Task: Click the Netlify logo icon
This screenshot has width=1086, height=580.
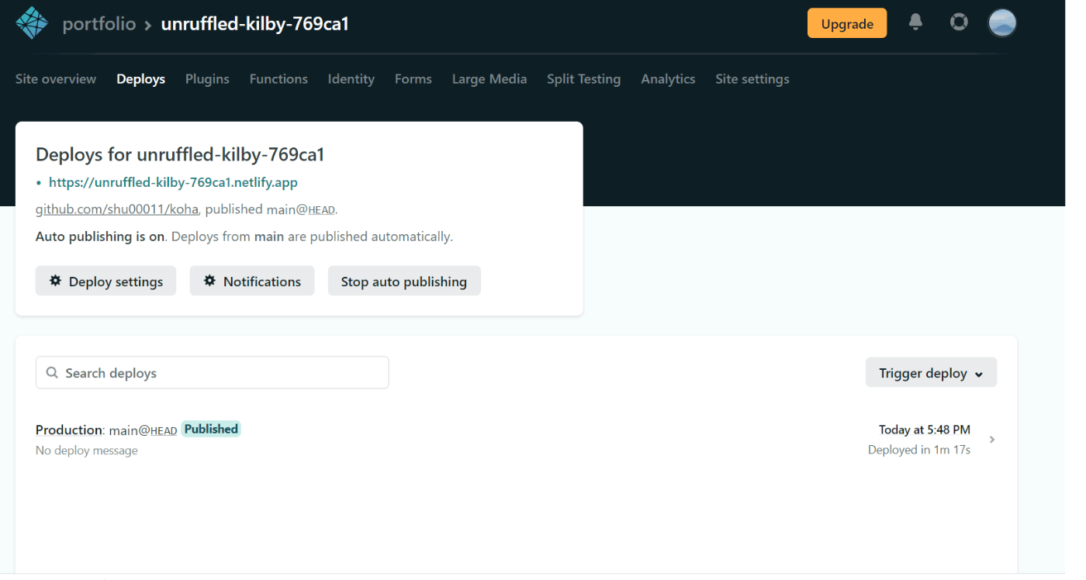Action: [x=32, y=23]
